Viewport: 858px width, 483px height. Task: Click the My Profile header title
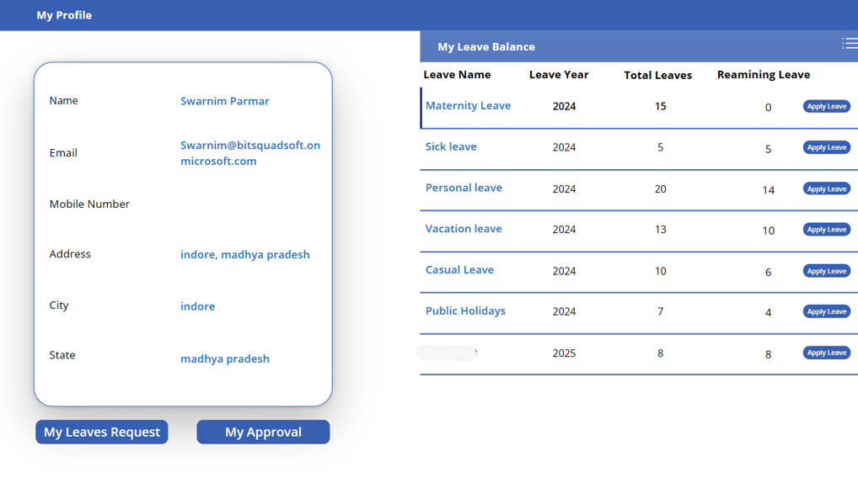pos(64,15)
